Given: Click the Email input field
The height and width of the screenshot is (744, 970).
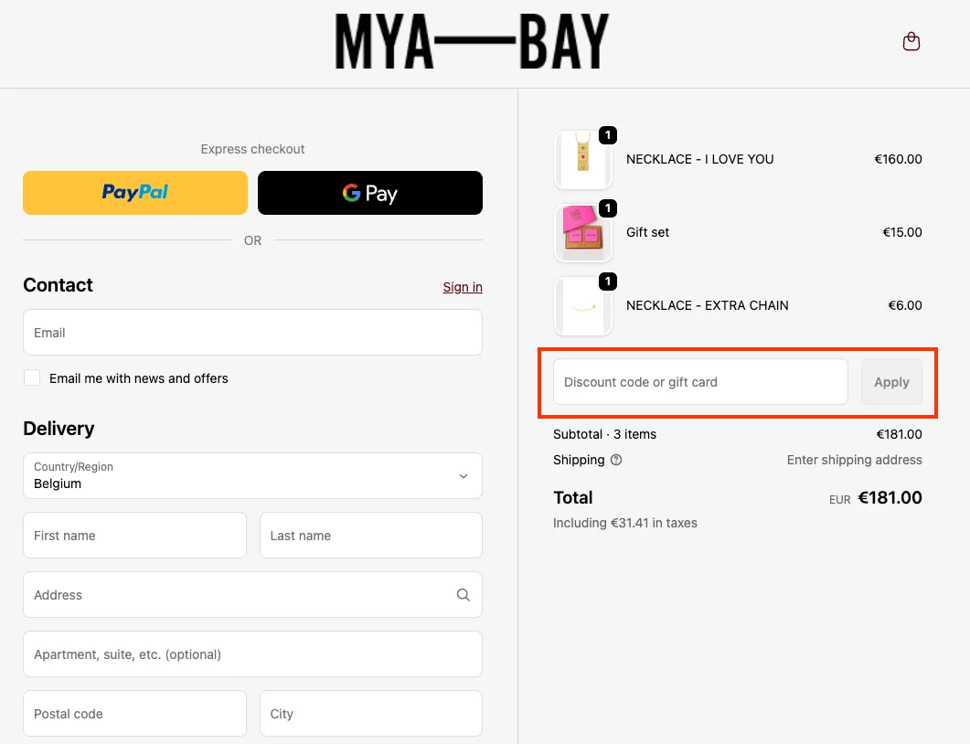Looking at the screenshot, I should 252,333.
